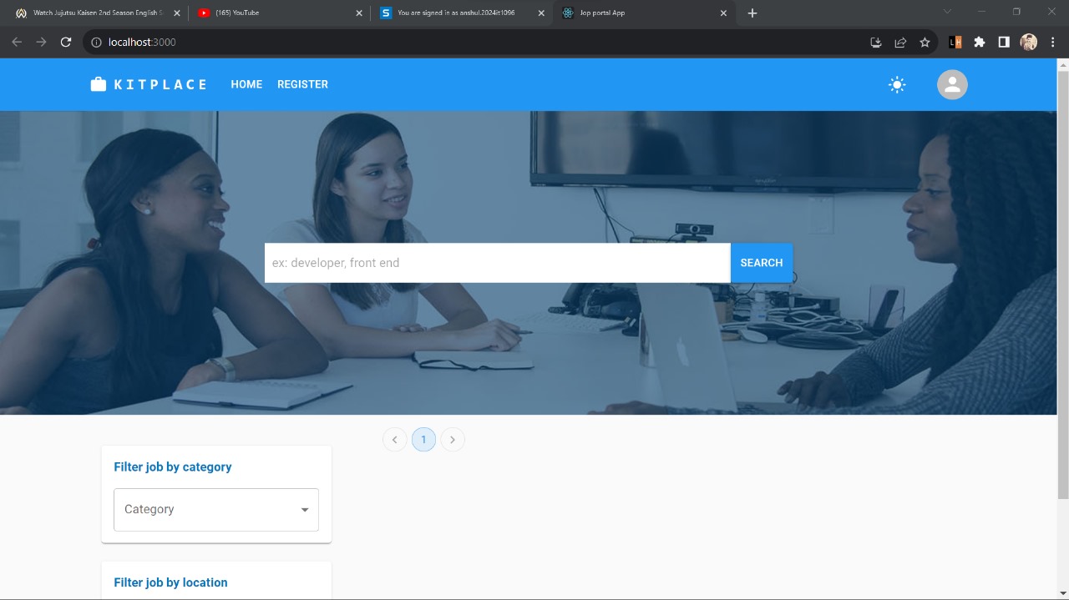The image size is (1069, 600).
Task: Toggle the light/dark theme sun icon
Action: [897, 84]
